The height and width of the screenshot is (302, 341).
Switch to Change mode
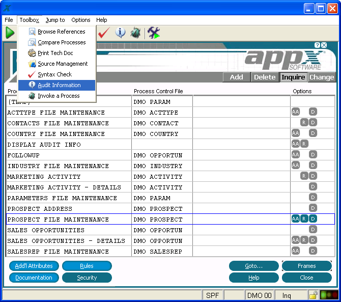pyautogui.click(x=322, y=77)
